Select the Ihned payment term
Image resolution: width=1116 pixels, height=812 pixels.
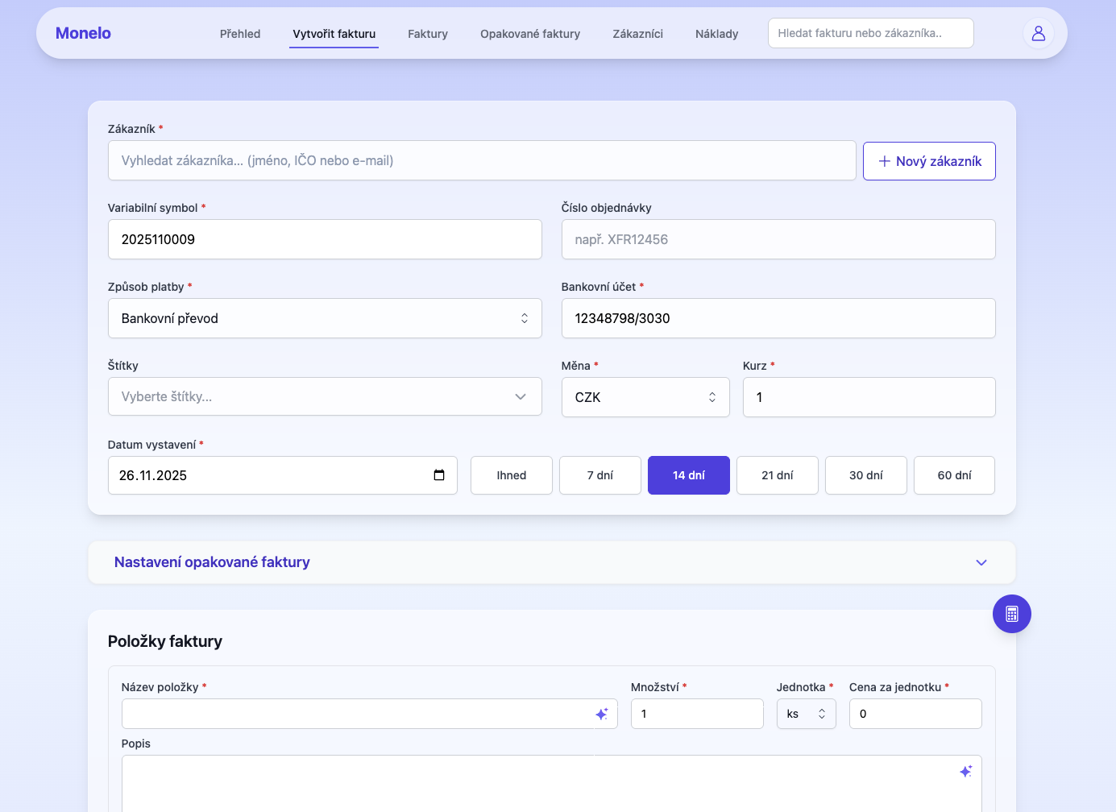pyautogui.click(x=511, y=475)
